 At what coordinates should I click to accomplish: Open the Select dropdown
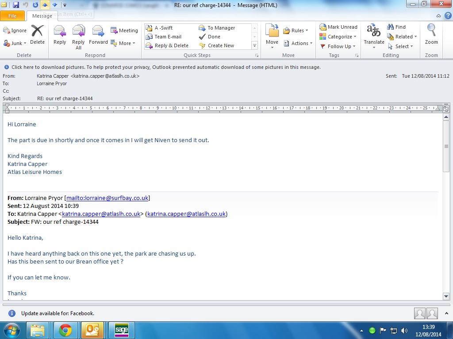click(x=400, y=46)
